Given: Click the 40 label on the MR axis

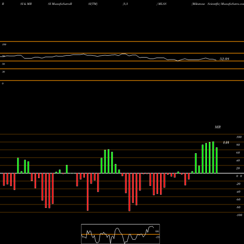Looking at the screenshot, I should pyautogui.click(x=238, y=161).
